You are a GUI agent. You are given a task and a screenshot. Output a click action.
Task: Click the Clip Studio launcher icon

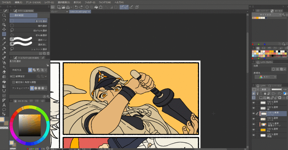click(x=53, y=7)
